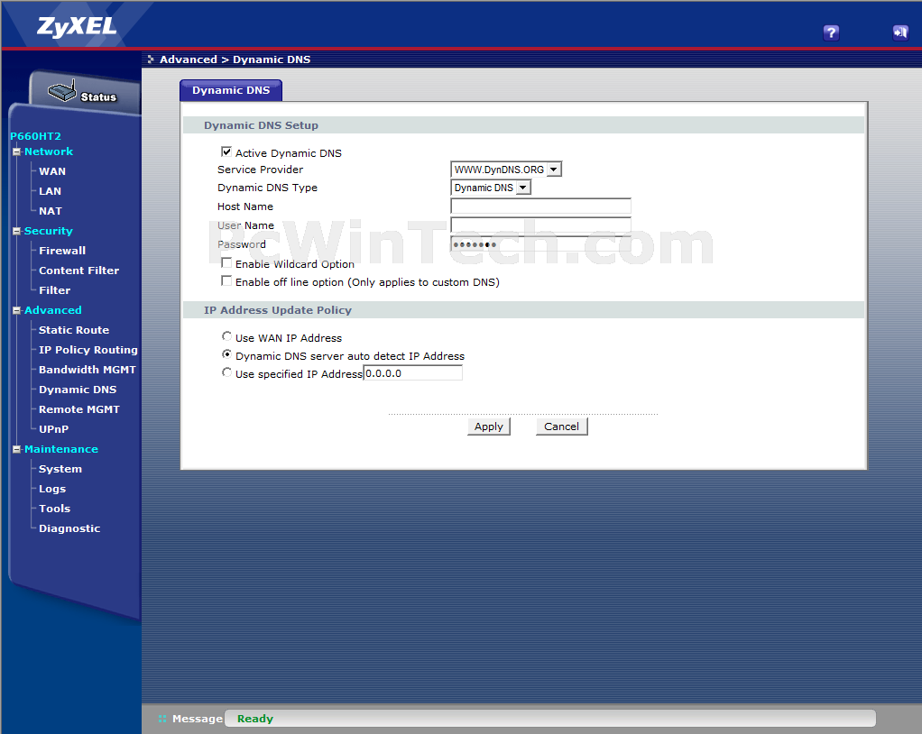Click the Network section link
922x734 pixels.
tap(49, 151)
